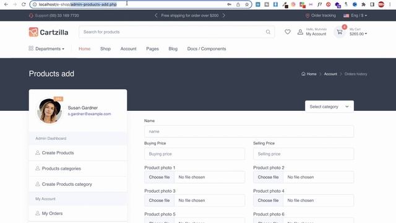Click the 'Free shipping for order over $200' text

(x=190, y=15)
